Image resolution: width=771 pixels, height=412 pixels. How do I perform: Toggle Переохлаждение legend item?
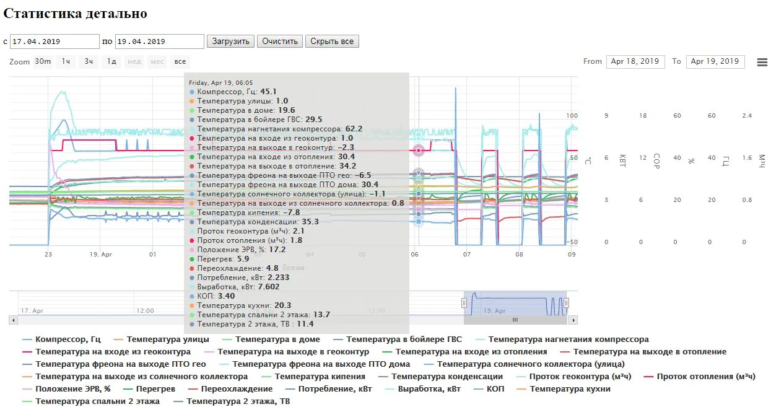click(230, 389)
